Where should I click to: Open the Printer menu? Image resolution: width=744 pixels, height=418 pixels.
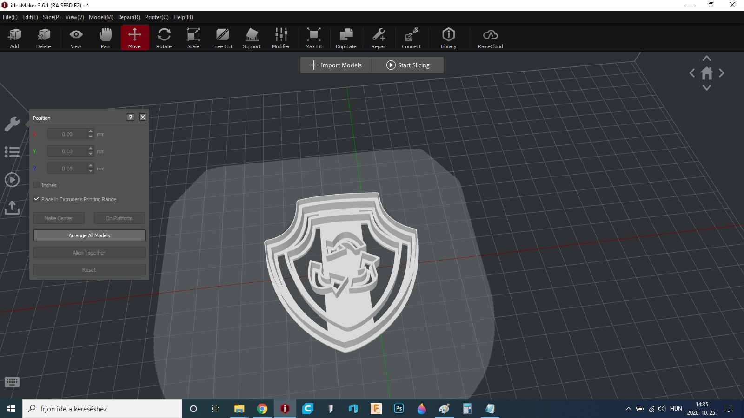pos(157,17)
